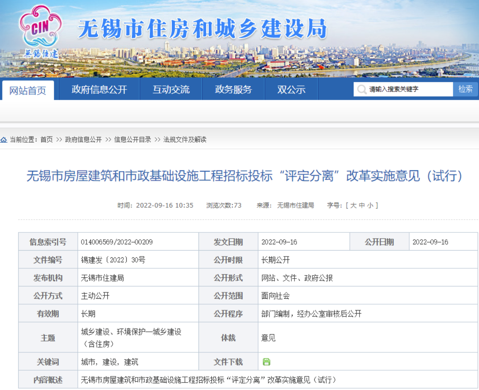Open 法规文件及解读 breadcrumb link
Viewport: 479px width, 390px height.
click(x=185, y=139)
